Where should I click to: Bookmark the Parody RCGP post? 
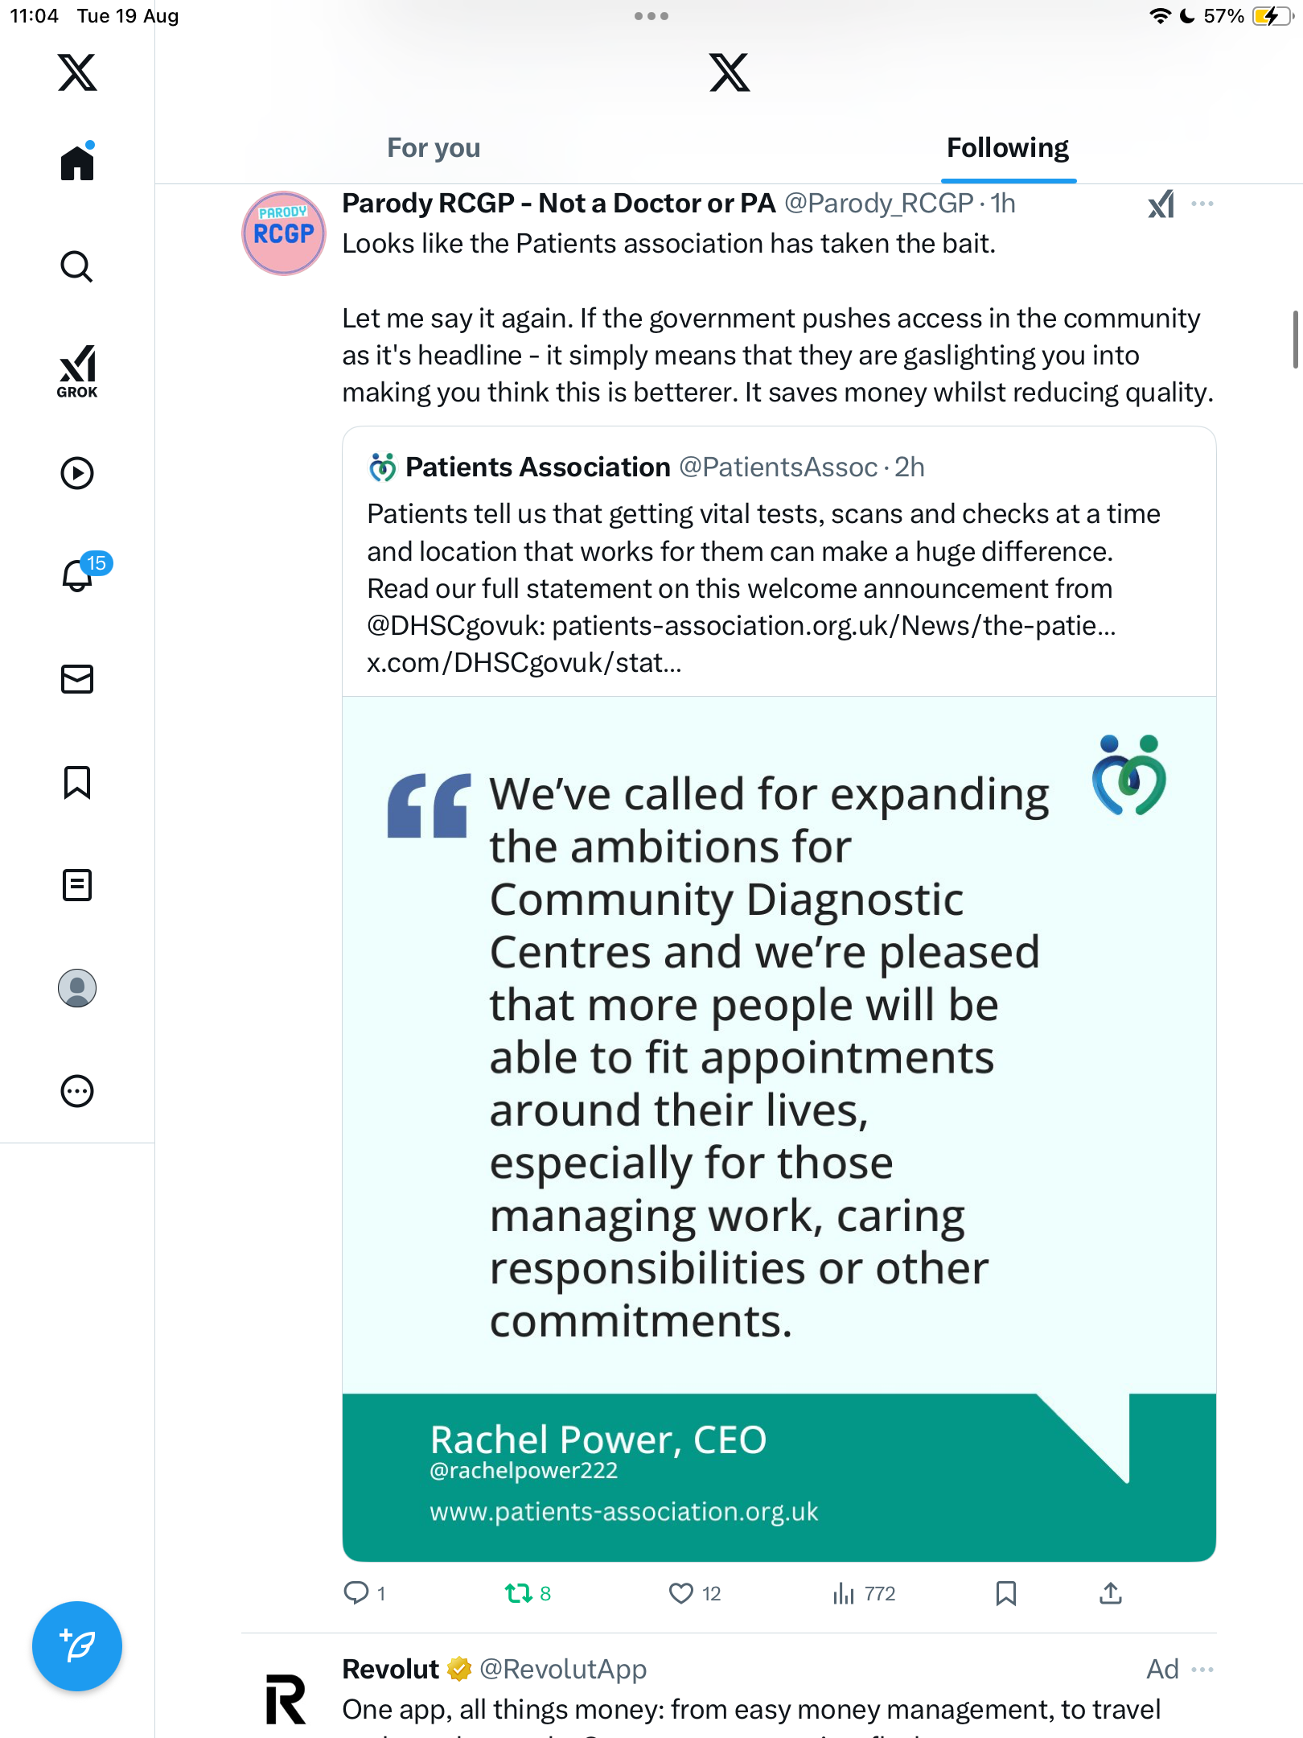(x=1005, y=1593)
